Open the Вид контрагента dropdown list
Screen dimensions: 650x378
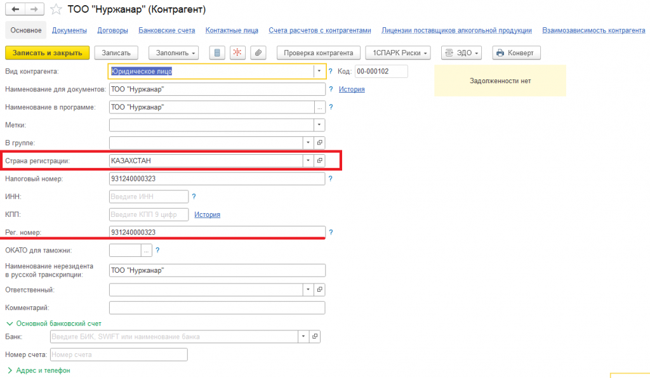pyautogui.click(x=319, y=71)
